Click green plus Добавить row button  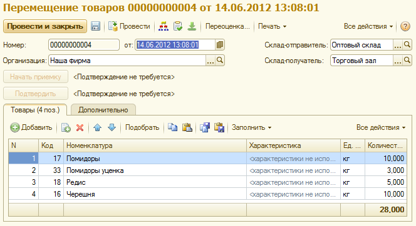(x=31, y=127)
